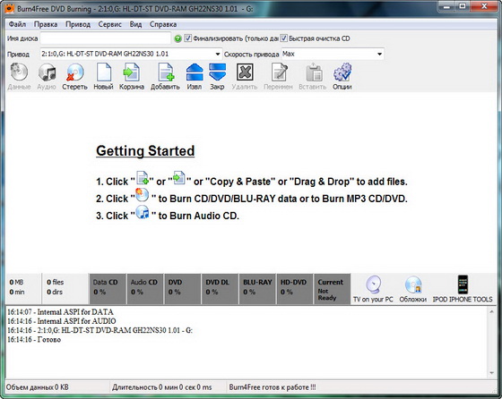
Task: Click the log panel scroll up arrow
Action: (491, 311)
